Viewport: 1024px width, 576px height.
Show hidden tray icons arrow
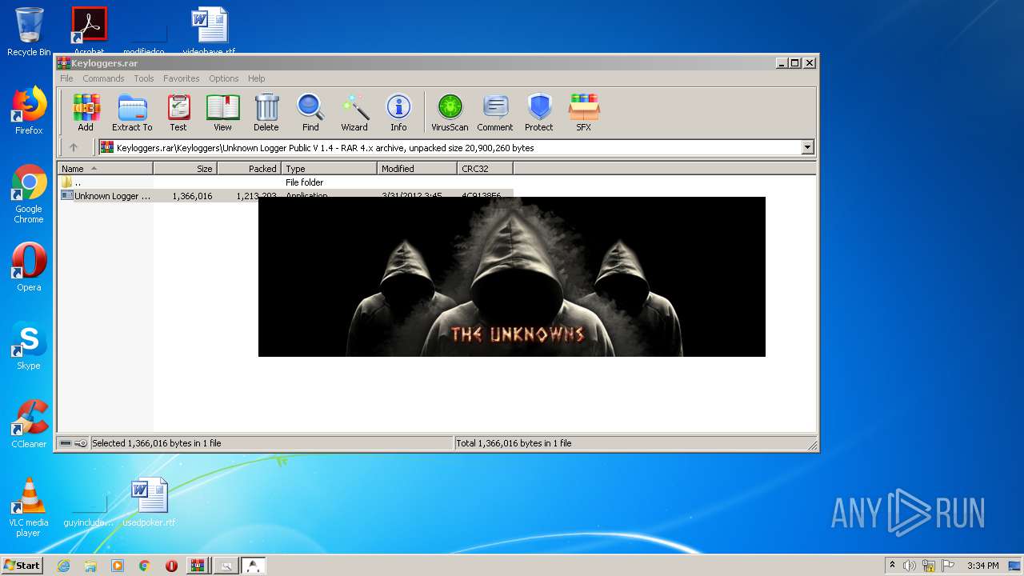point(892,566)
